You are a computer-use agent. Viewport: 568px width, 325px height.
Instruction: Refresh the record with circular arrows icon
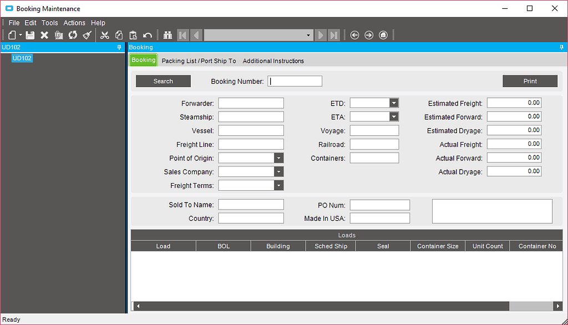(x=73, y=34)
